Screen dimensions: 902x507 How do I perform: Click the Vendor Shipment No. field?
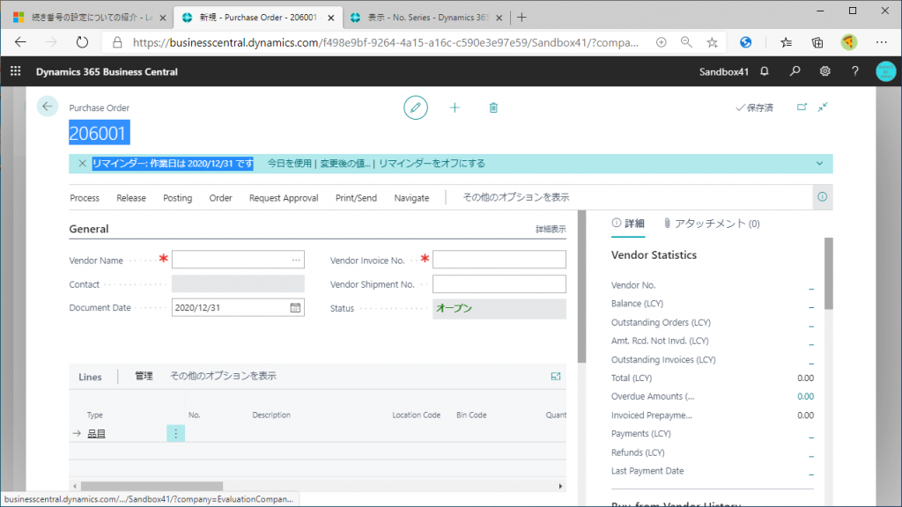[499, 284]
